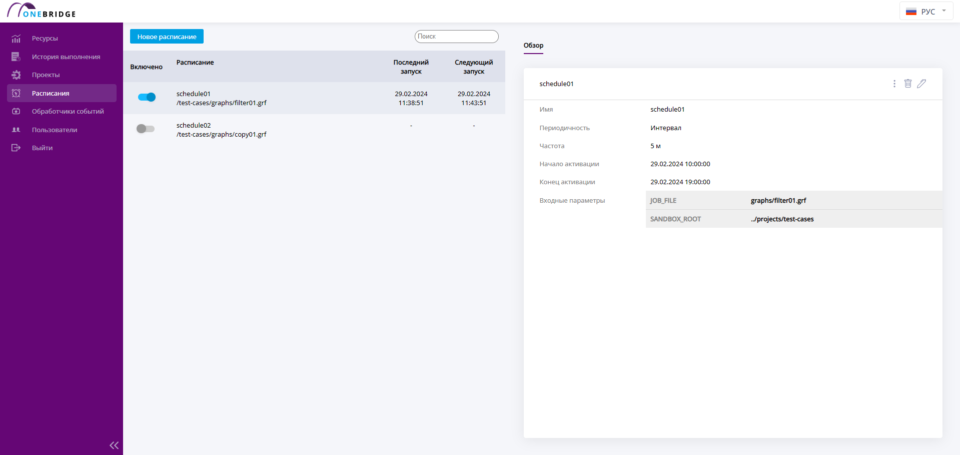Image resolution: width=960 pixels, height=455 pixels.
Task: Switch to the Обзор tab
Action: click(x=533, y=46)
